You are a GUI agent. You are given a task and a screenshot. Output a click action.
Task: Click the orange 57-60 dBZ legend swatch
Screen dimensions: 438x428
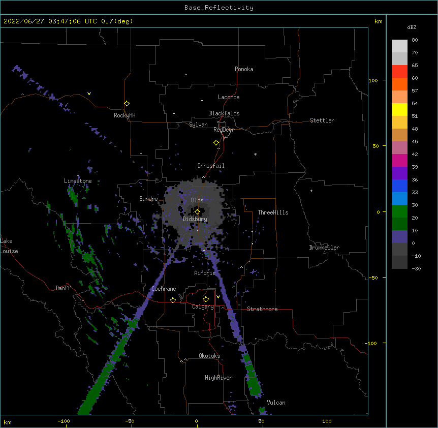pos(399,84)
